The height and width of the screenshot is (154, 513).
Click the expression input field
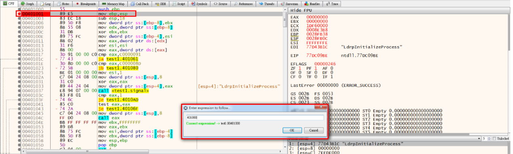tap(255, 118)
